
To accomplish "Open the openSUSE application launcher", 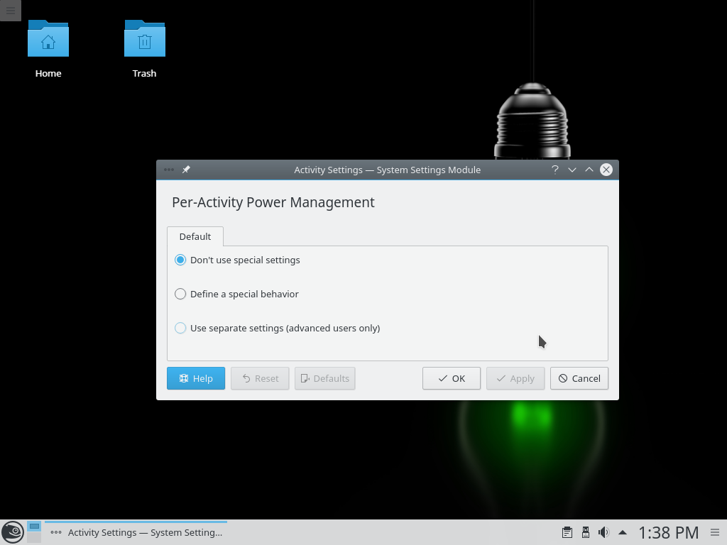I will [12, 532].
